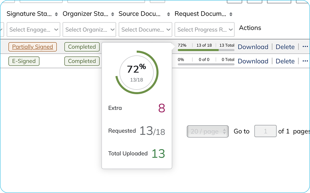Sort by Organizer Status column
Viewport: 310px width, 193px height.
pyautogui.click(x=112, y=14)
